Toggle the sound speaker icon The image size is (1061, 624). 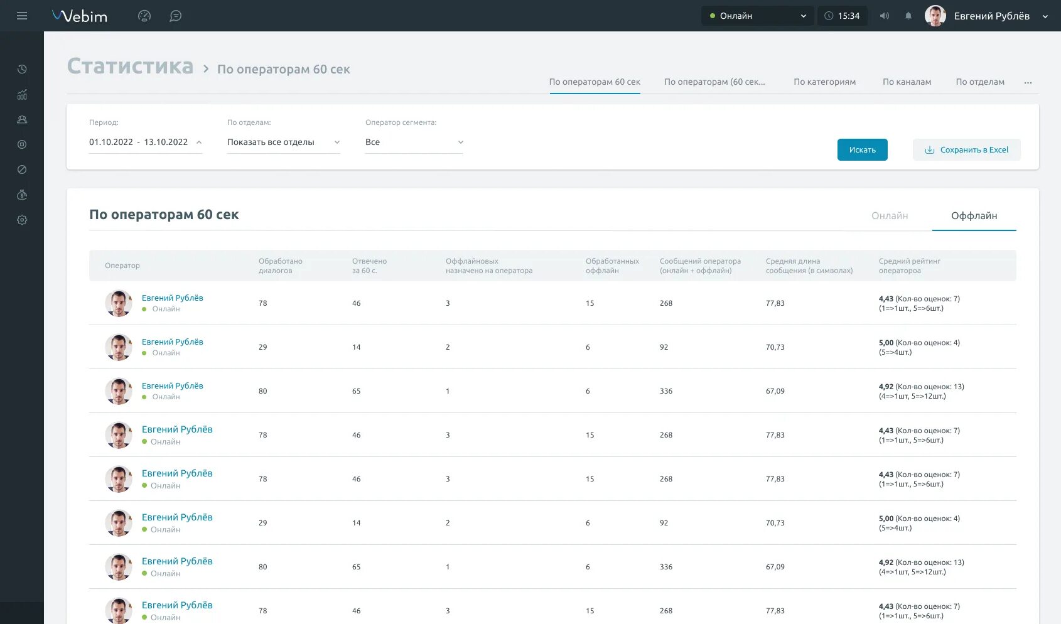[x=885, y=16]
